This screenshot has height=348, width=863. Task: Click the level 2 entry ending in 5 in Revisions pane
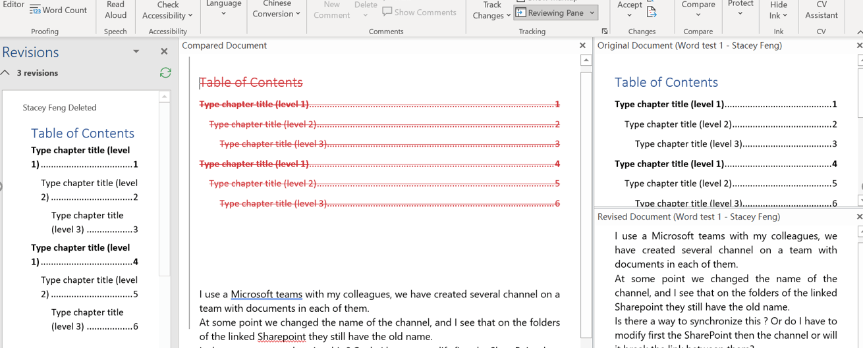[89, 287]
